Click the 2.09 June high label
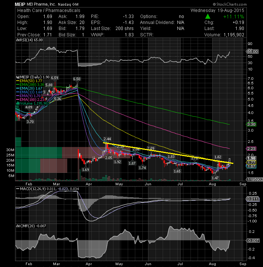 151,148
